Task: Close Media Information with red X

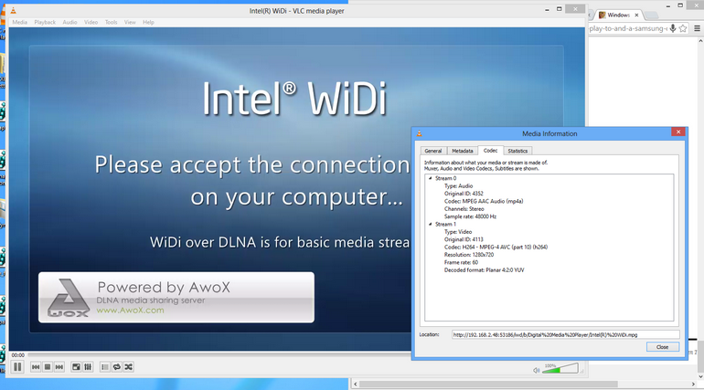Action: (678, 132)
